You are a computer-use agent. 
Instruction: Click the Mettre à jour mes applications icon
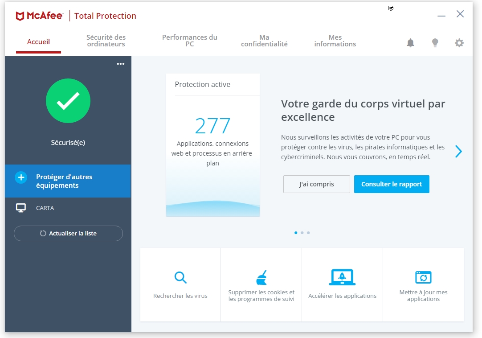(423, 277)
